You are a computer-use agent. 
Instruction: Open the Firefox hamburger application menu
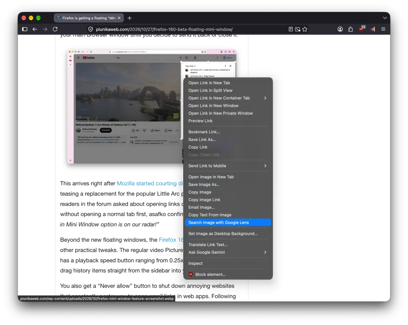(383, 29)
